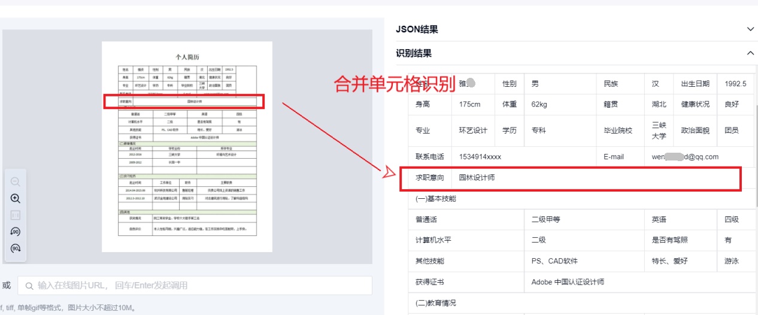Screen dimensions: 758x315
Task: Click the (一)基本技能 section row
Action: (x=581, y=198)
